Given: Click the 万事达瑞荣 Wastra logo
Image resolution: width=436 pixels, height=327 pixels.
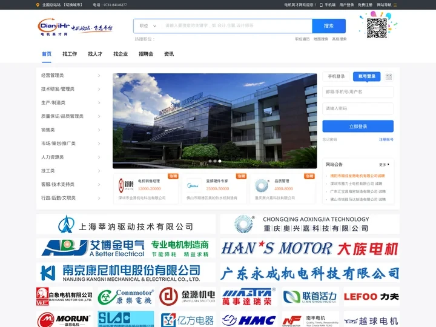Looking at the screenshot, I should [249, 296].
